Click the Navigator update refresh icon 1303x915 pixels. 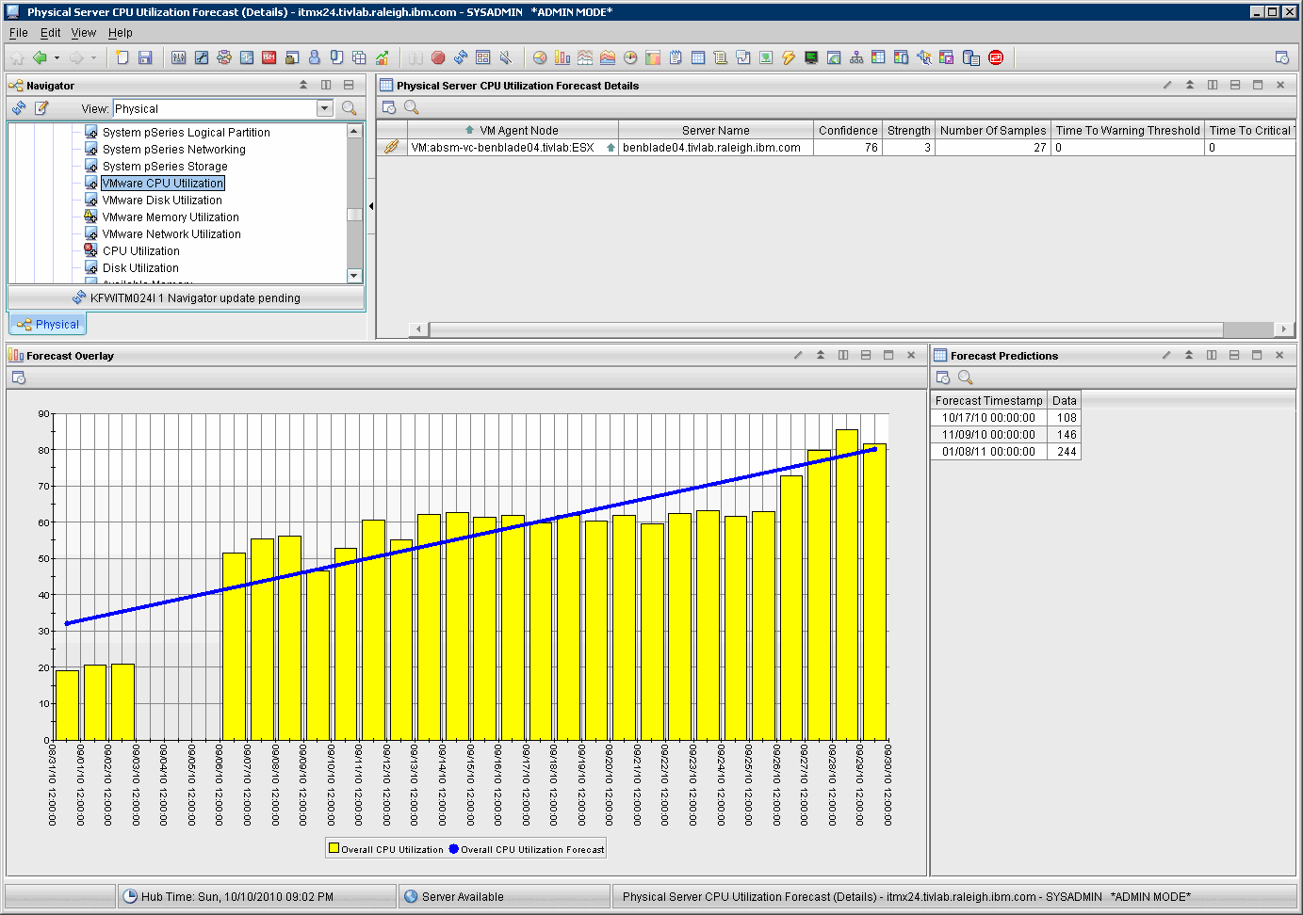coord(19,108)
